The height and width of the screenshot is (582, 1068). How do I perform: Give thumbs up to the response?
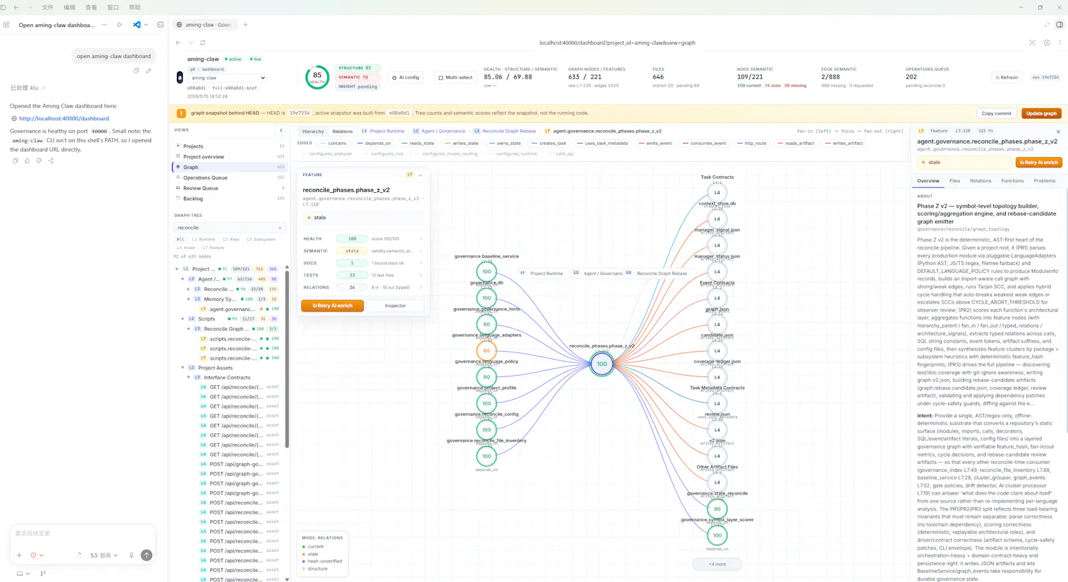[27, 161]
